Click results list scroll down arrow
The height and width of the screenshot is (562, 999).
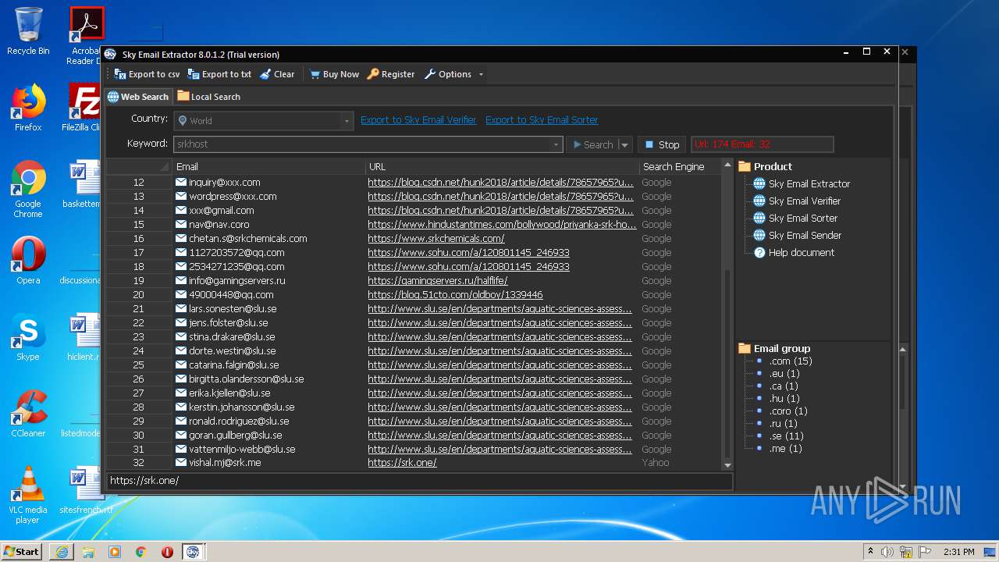click(727, 465)
